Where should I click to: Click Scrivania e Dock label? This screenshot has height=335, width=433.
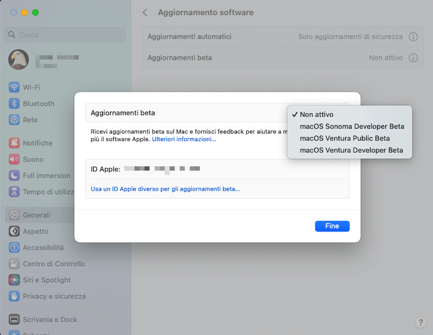tap(50, 319)
